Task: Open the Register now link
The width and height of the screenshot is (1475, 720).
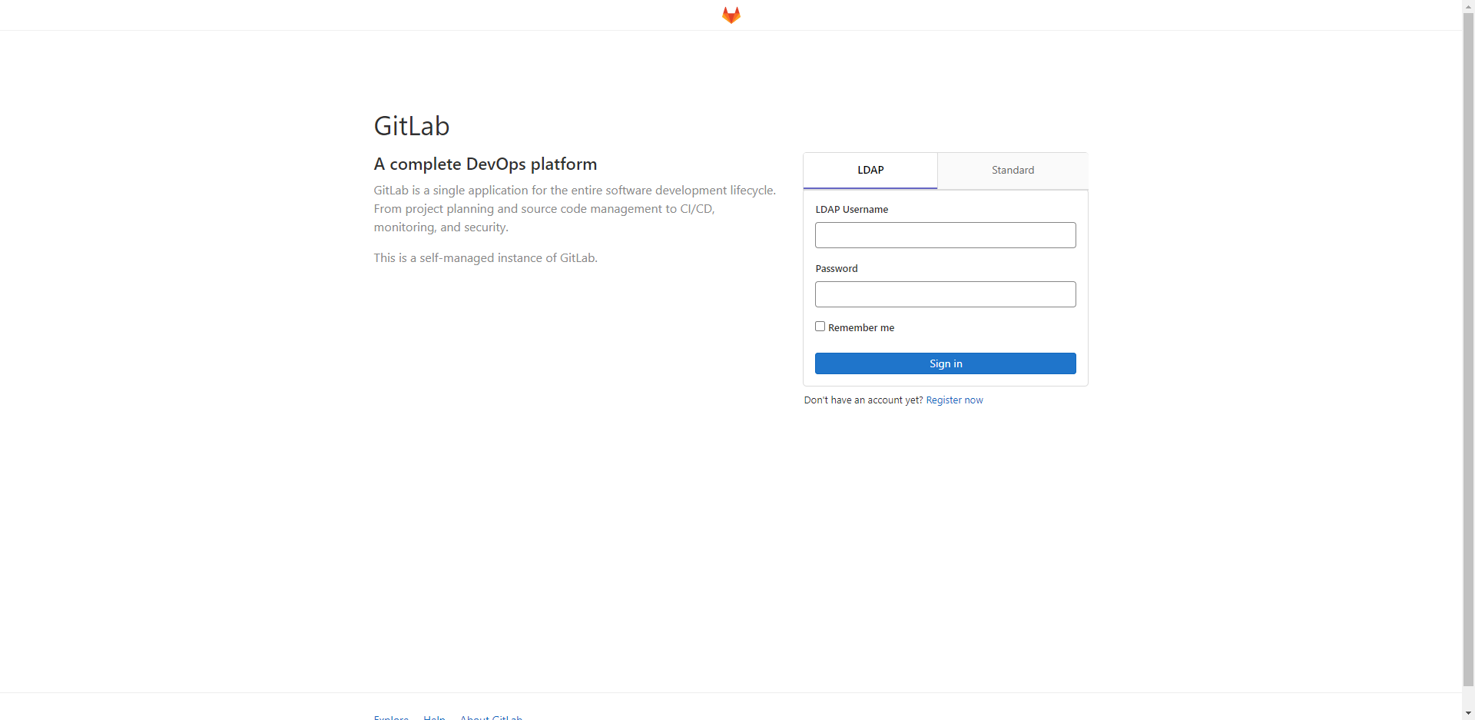Action: pyautogui.click(x=954, y=400)
